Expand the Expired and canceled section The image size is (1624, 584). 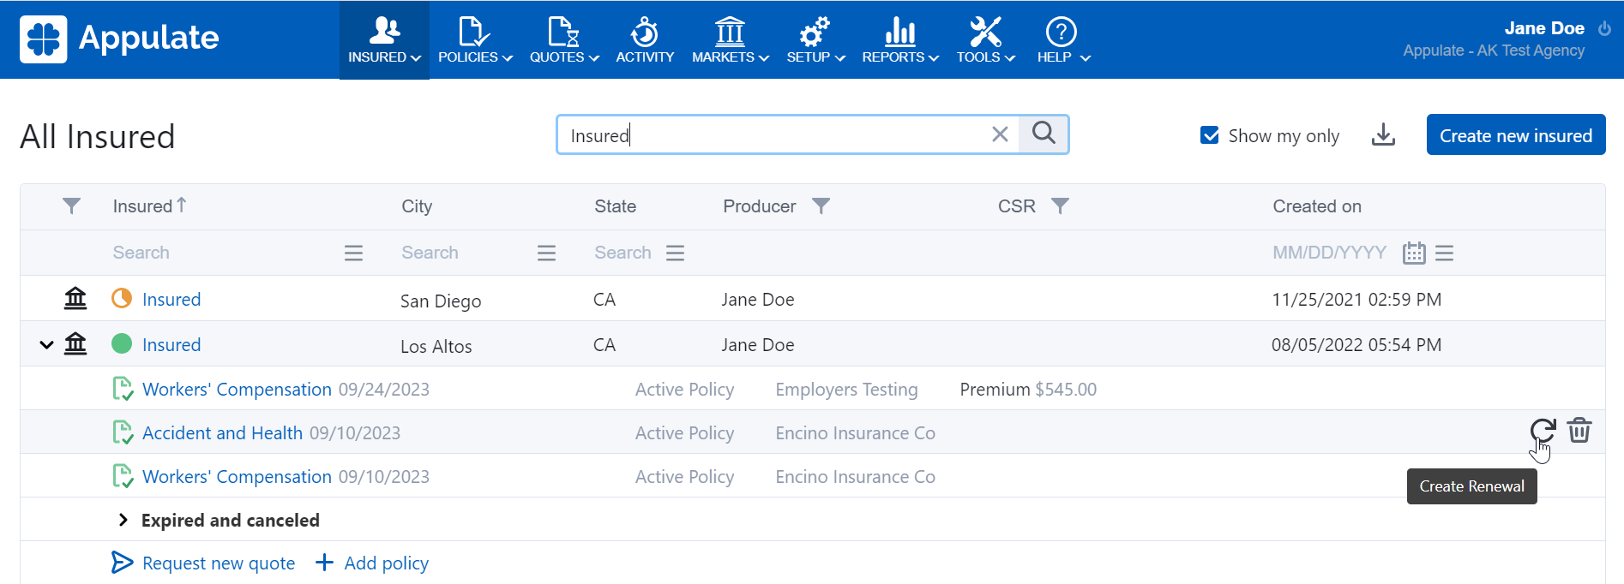(x=123, y=521)
